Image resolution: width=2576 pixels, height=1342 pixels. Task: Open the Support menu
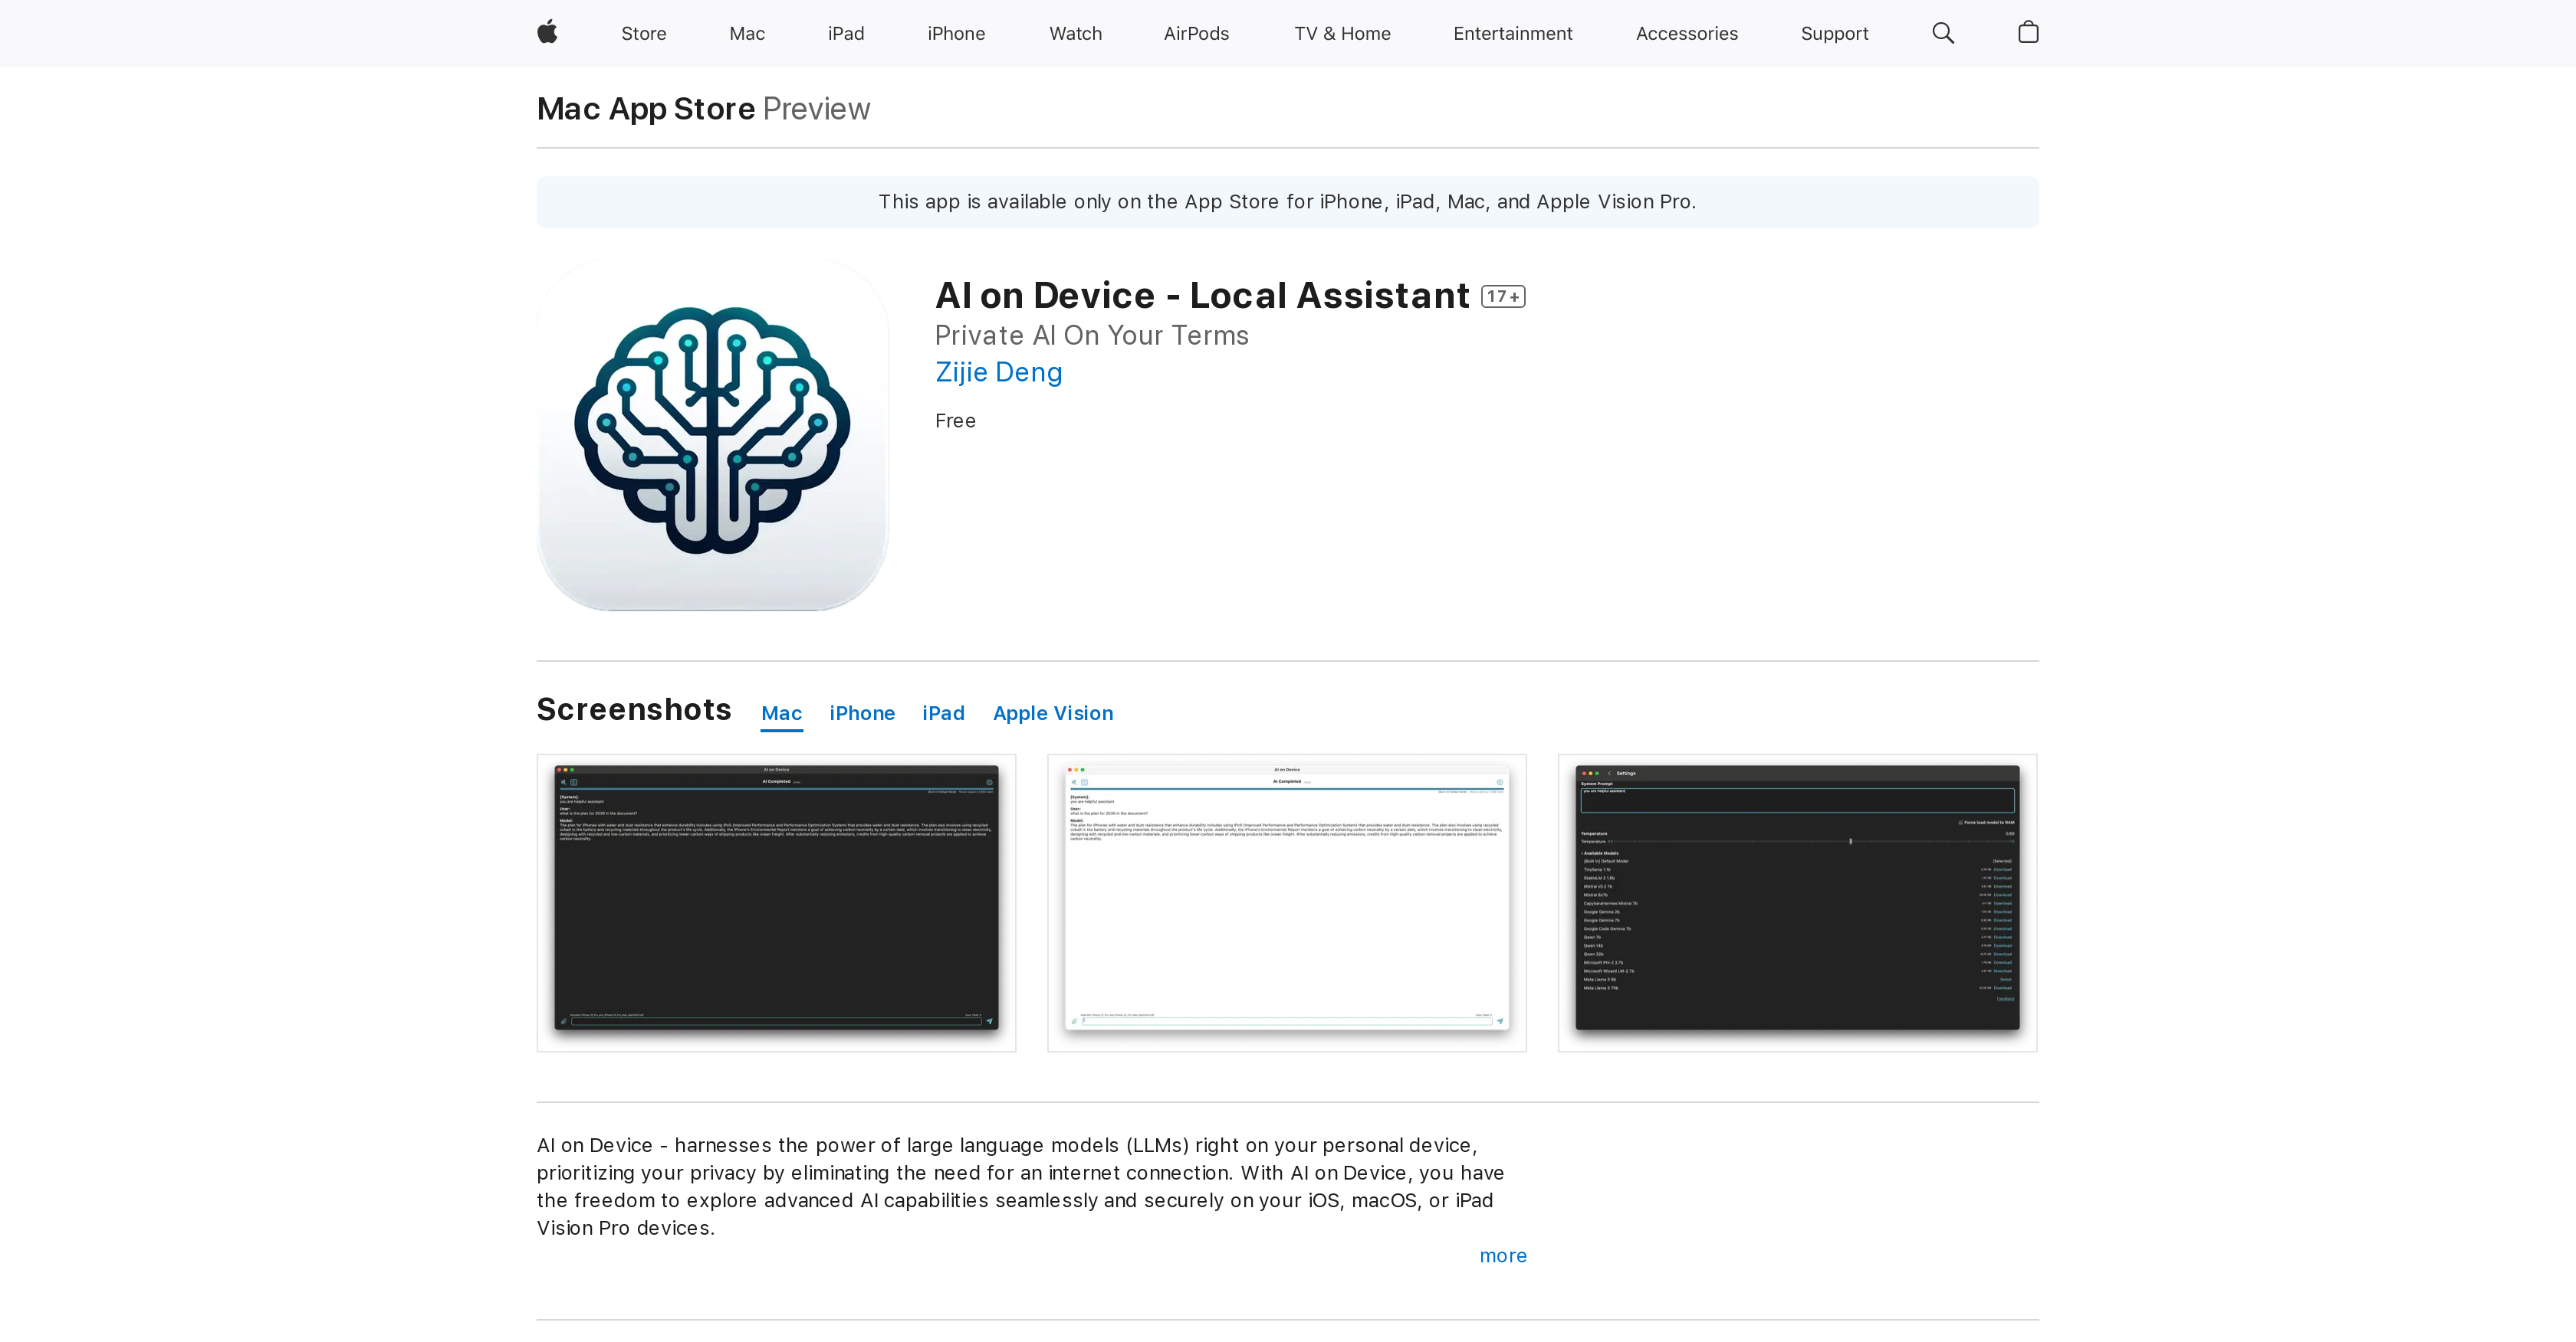coord(1834,33)
